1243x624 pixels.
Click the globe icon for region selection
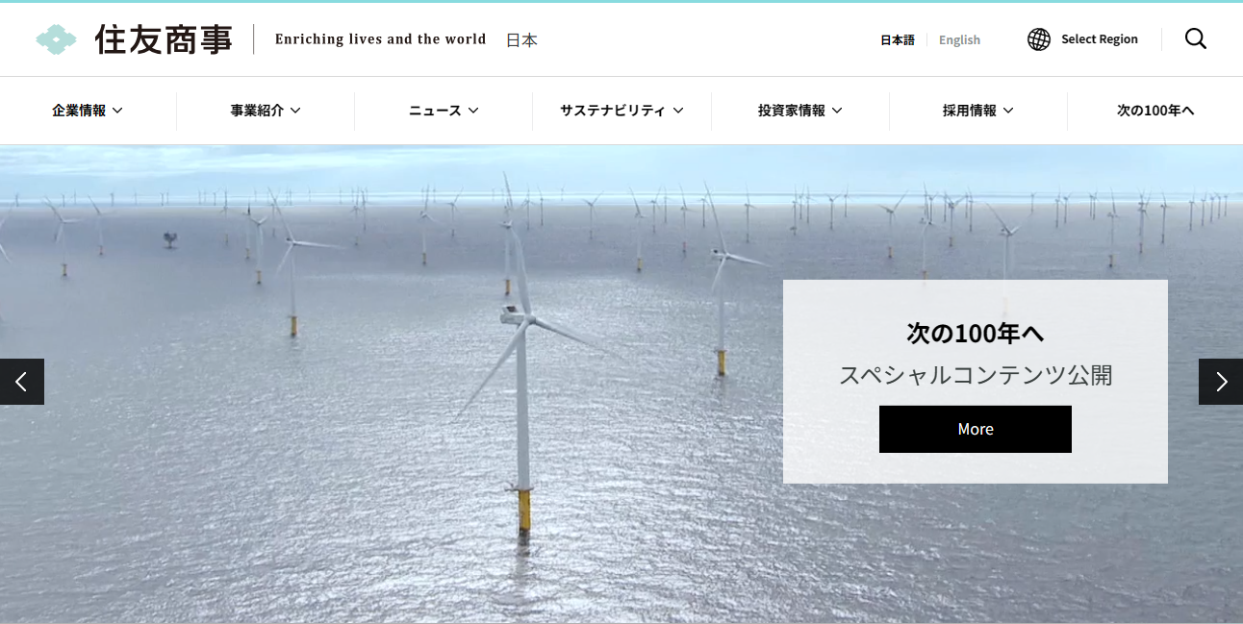[x=1039, y=39]
